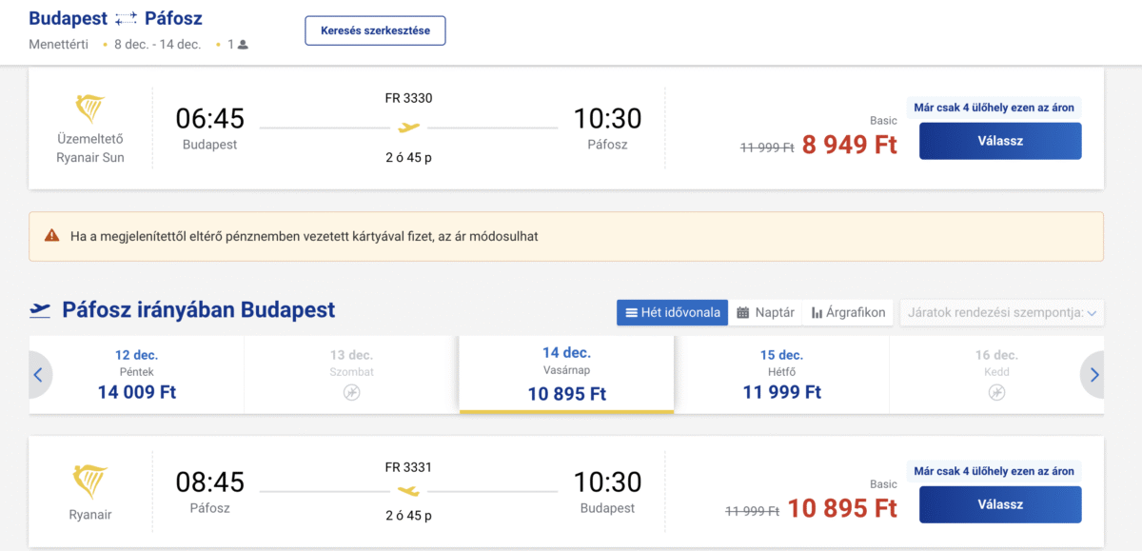Switch to Hét idővonala view

point(672,312)
